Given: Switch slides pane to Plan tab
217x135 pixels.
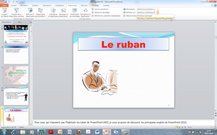Looking at the screenshot, I should point(20,22).
